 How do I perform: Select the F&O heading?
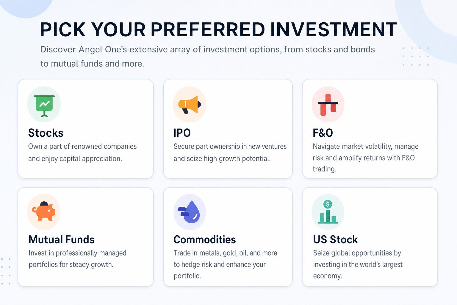pos(323,133)
